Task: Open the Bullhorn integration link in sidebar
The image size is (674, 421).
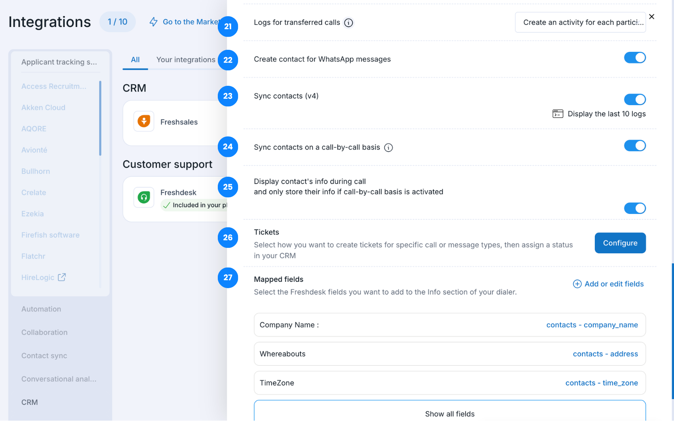Action: 36,172
